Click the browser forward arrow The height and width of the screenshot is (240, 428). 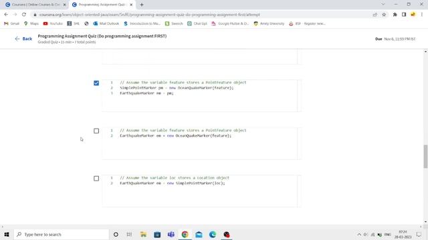[15, 15]
